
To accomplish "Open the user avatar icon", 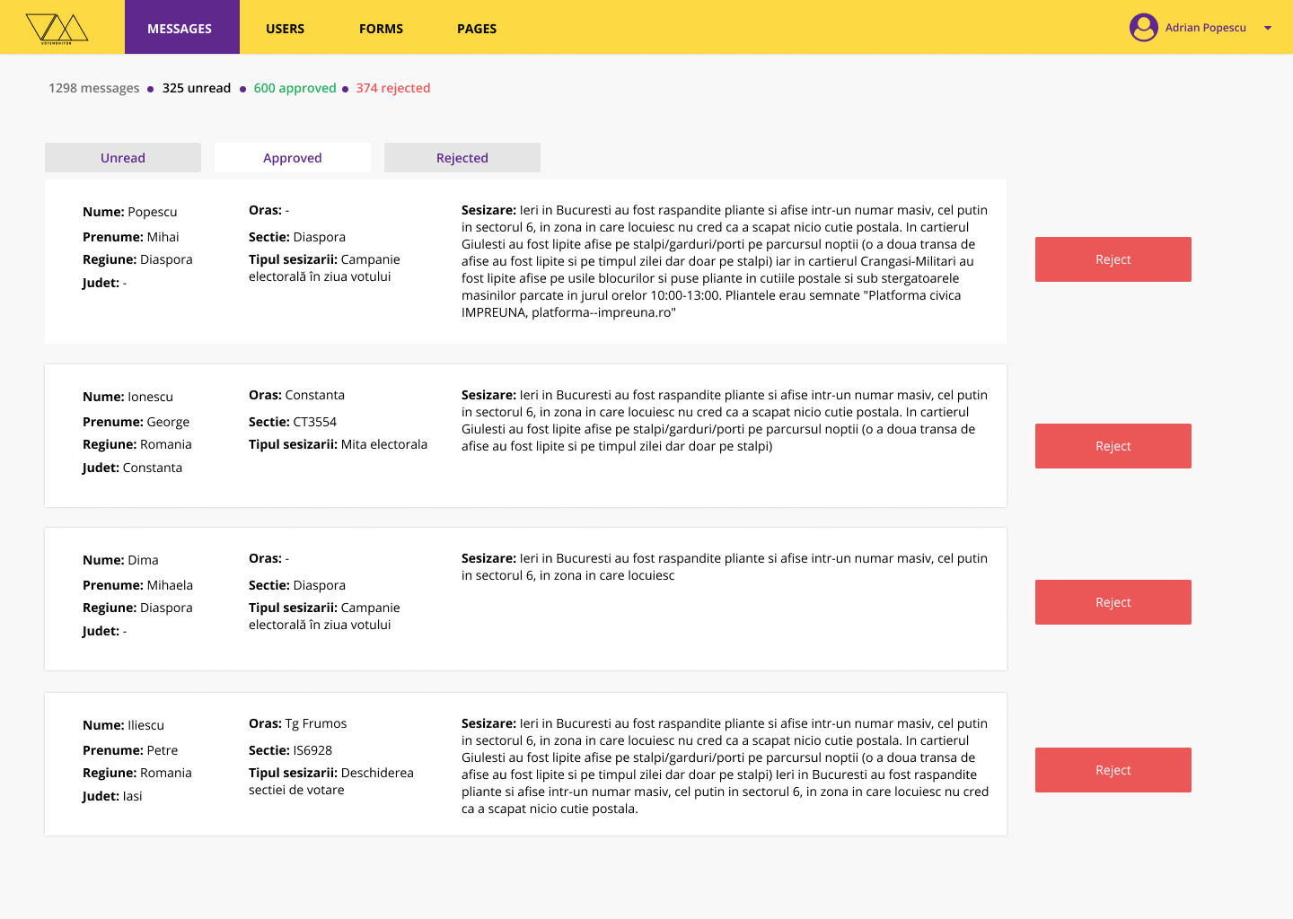I will click(1144, 28).
